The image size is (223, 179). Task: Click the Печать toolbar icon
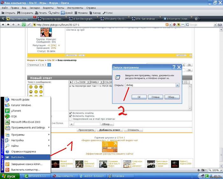[x=37, y=13]
